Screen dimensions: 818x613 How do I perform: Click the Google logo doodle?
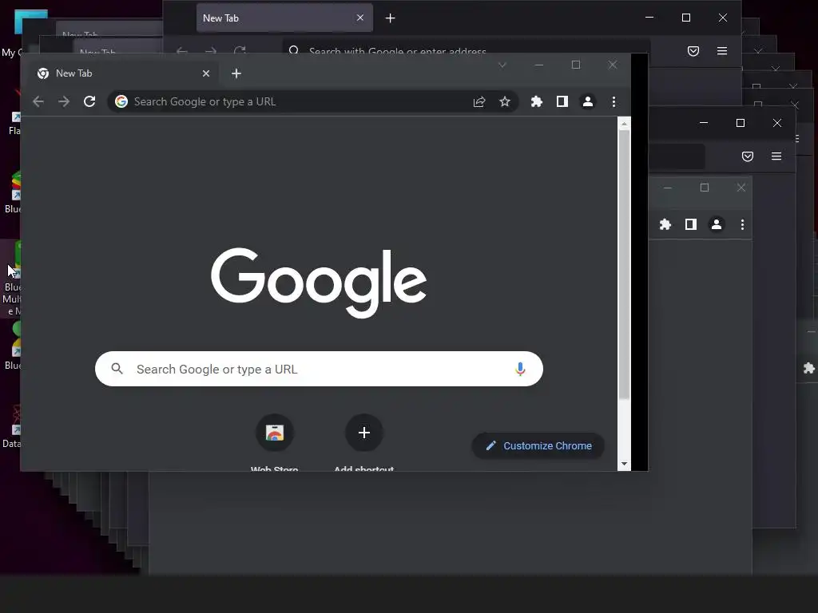coord(319,282)
